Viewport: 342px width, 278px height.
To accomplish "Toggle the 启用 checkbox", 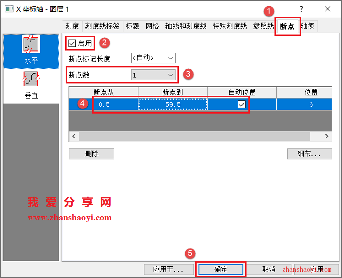I will coord(72,43).
